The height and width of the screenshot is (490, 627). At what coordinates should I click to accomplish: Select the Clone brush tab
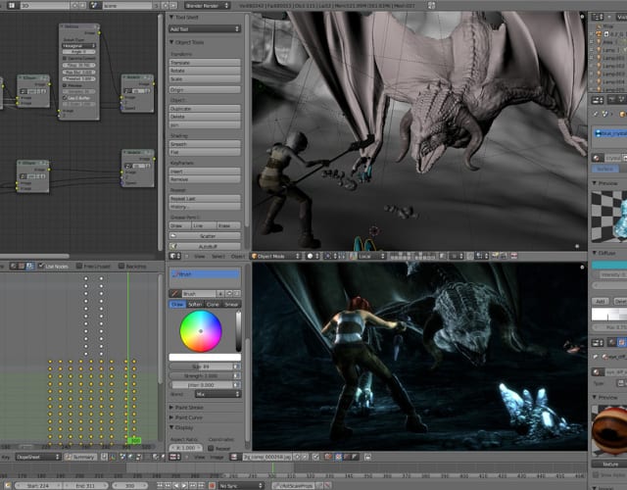(x=213, y=305)
